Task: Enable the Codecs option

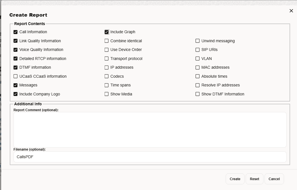Action: tap(107, 76)
